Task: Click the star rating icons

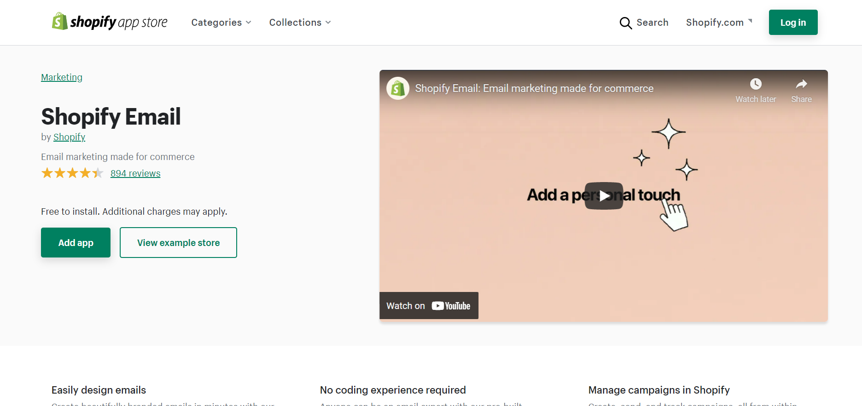Action: click(x=72, y=173)
